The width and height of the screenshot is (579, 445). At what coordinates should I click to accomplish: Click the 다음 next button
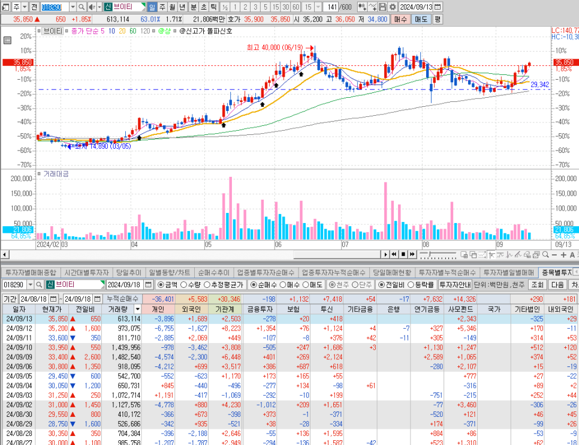point(557,285)
